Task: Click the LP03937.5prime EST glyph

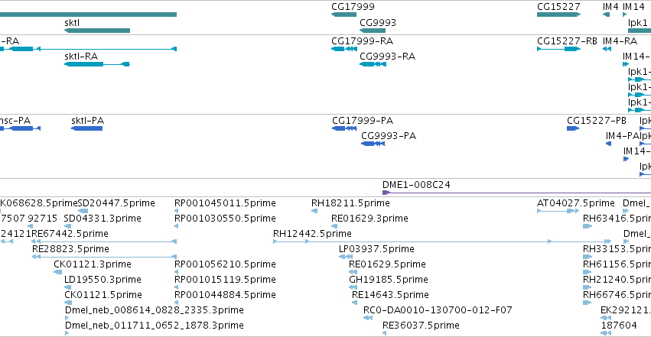Action: click(x=346, y=257)
